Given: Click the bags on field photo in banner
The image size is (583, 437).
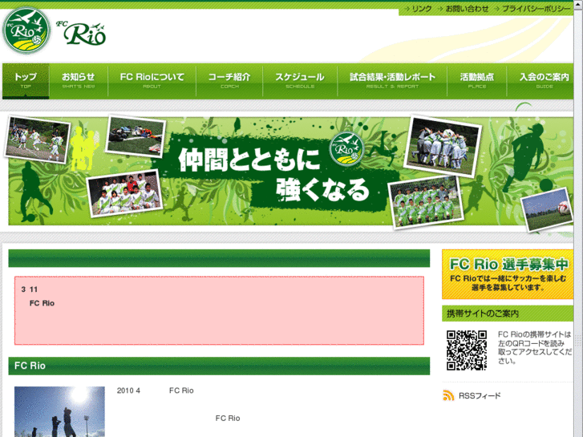Looking at the screenshot, I should [x=136, y=136].
